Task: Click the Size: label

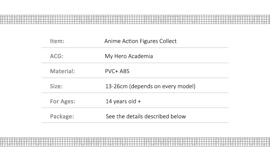Action: click(56, 86)
